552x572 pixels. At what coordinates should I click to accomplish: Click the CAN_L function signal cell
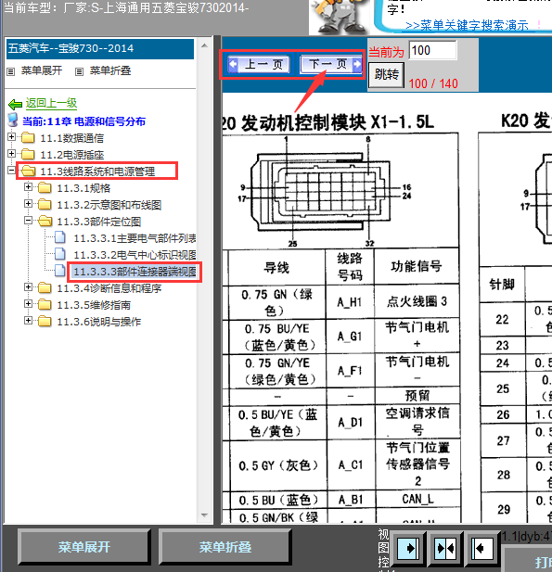[417, 499]
